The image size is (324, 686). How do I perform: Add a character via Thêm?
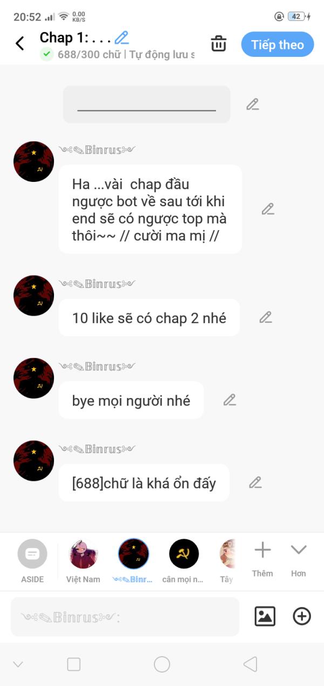pos(262,560)
